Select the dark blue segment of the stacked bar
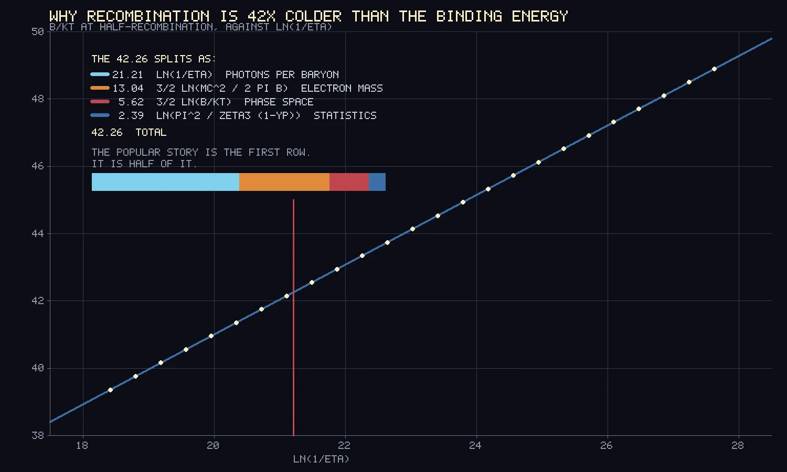Screen dimensions: 787x472 [x=377, y=182]
